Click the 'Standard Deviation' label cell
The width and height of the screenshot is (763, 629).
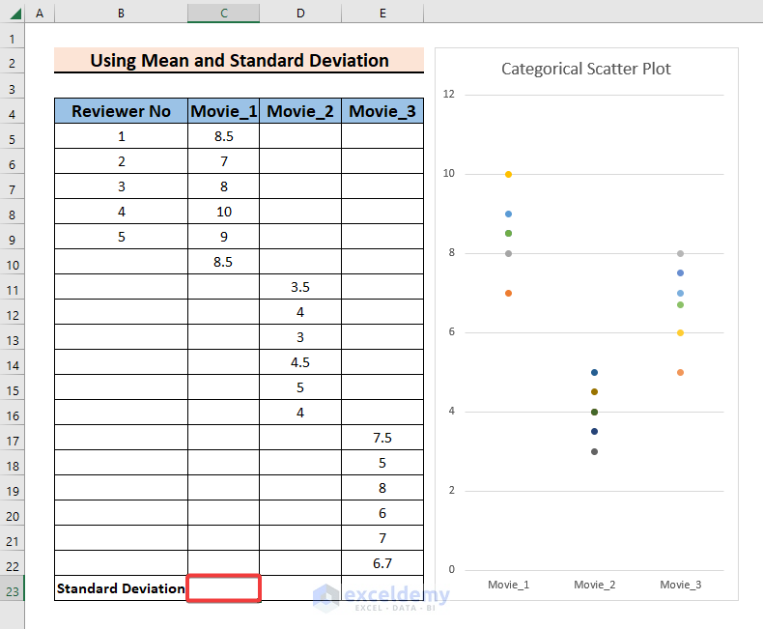121,588
